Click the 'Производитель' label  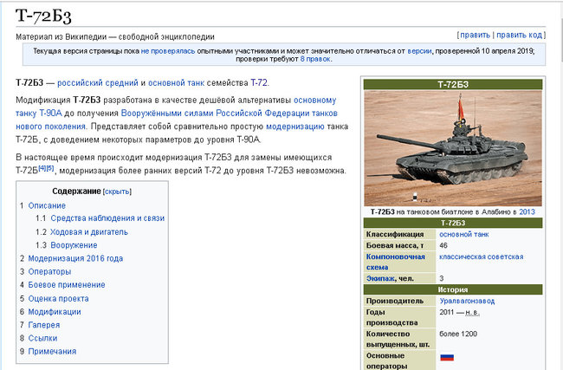395,301
